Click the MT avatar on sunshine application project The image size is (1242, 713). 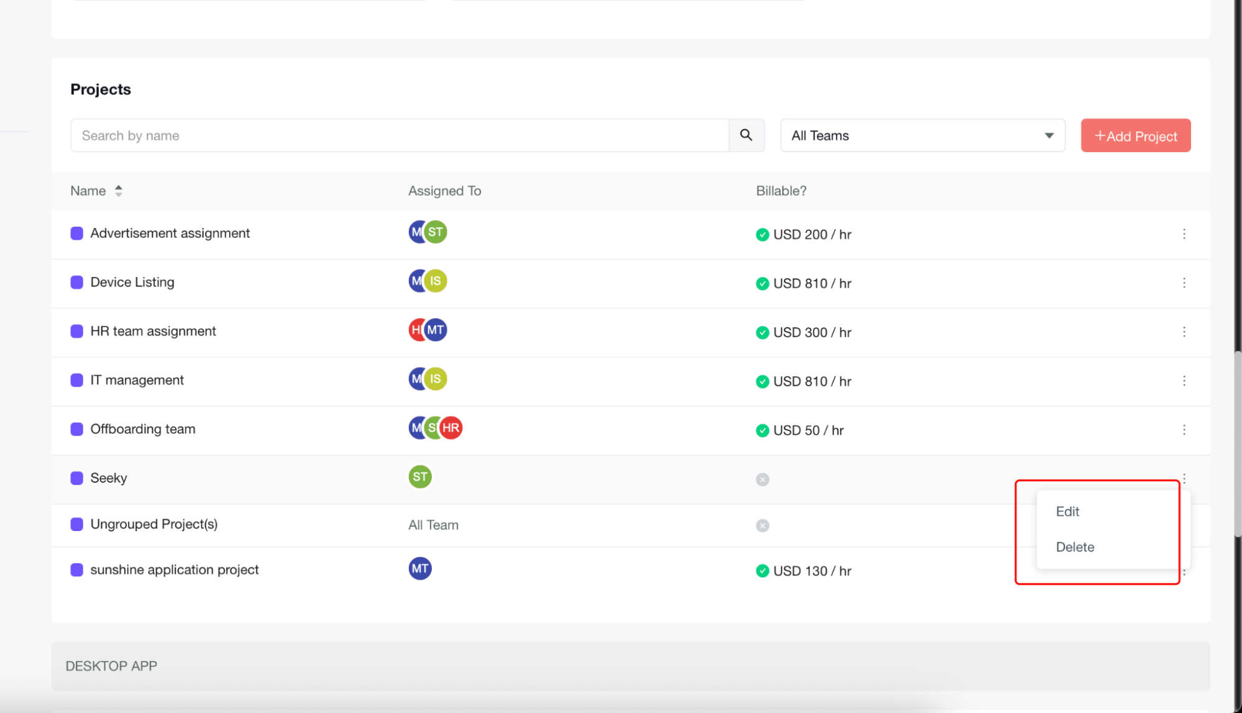(x=420, y=568)
